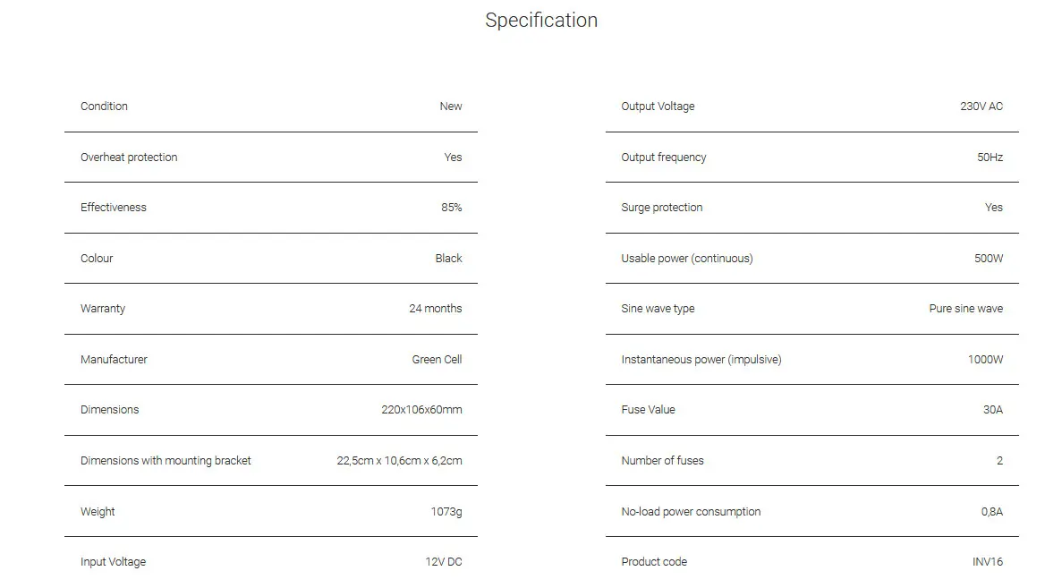Screen dimensions: 1045x588
Task: Click the 24 months warranty value
Action: tap(435, 309)
